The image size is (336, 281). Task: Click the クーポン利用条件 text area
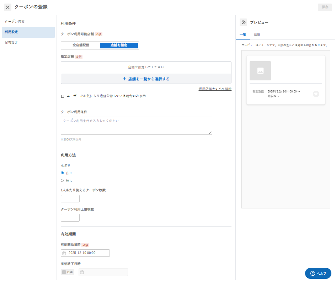coord(137,126)
